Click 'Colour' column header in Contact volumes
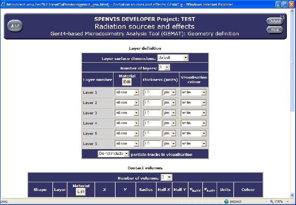The image size is (296, 205). (248, 189)
